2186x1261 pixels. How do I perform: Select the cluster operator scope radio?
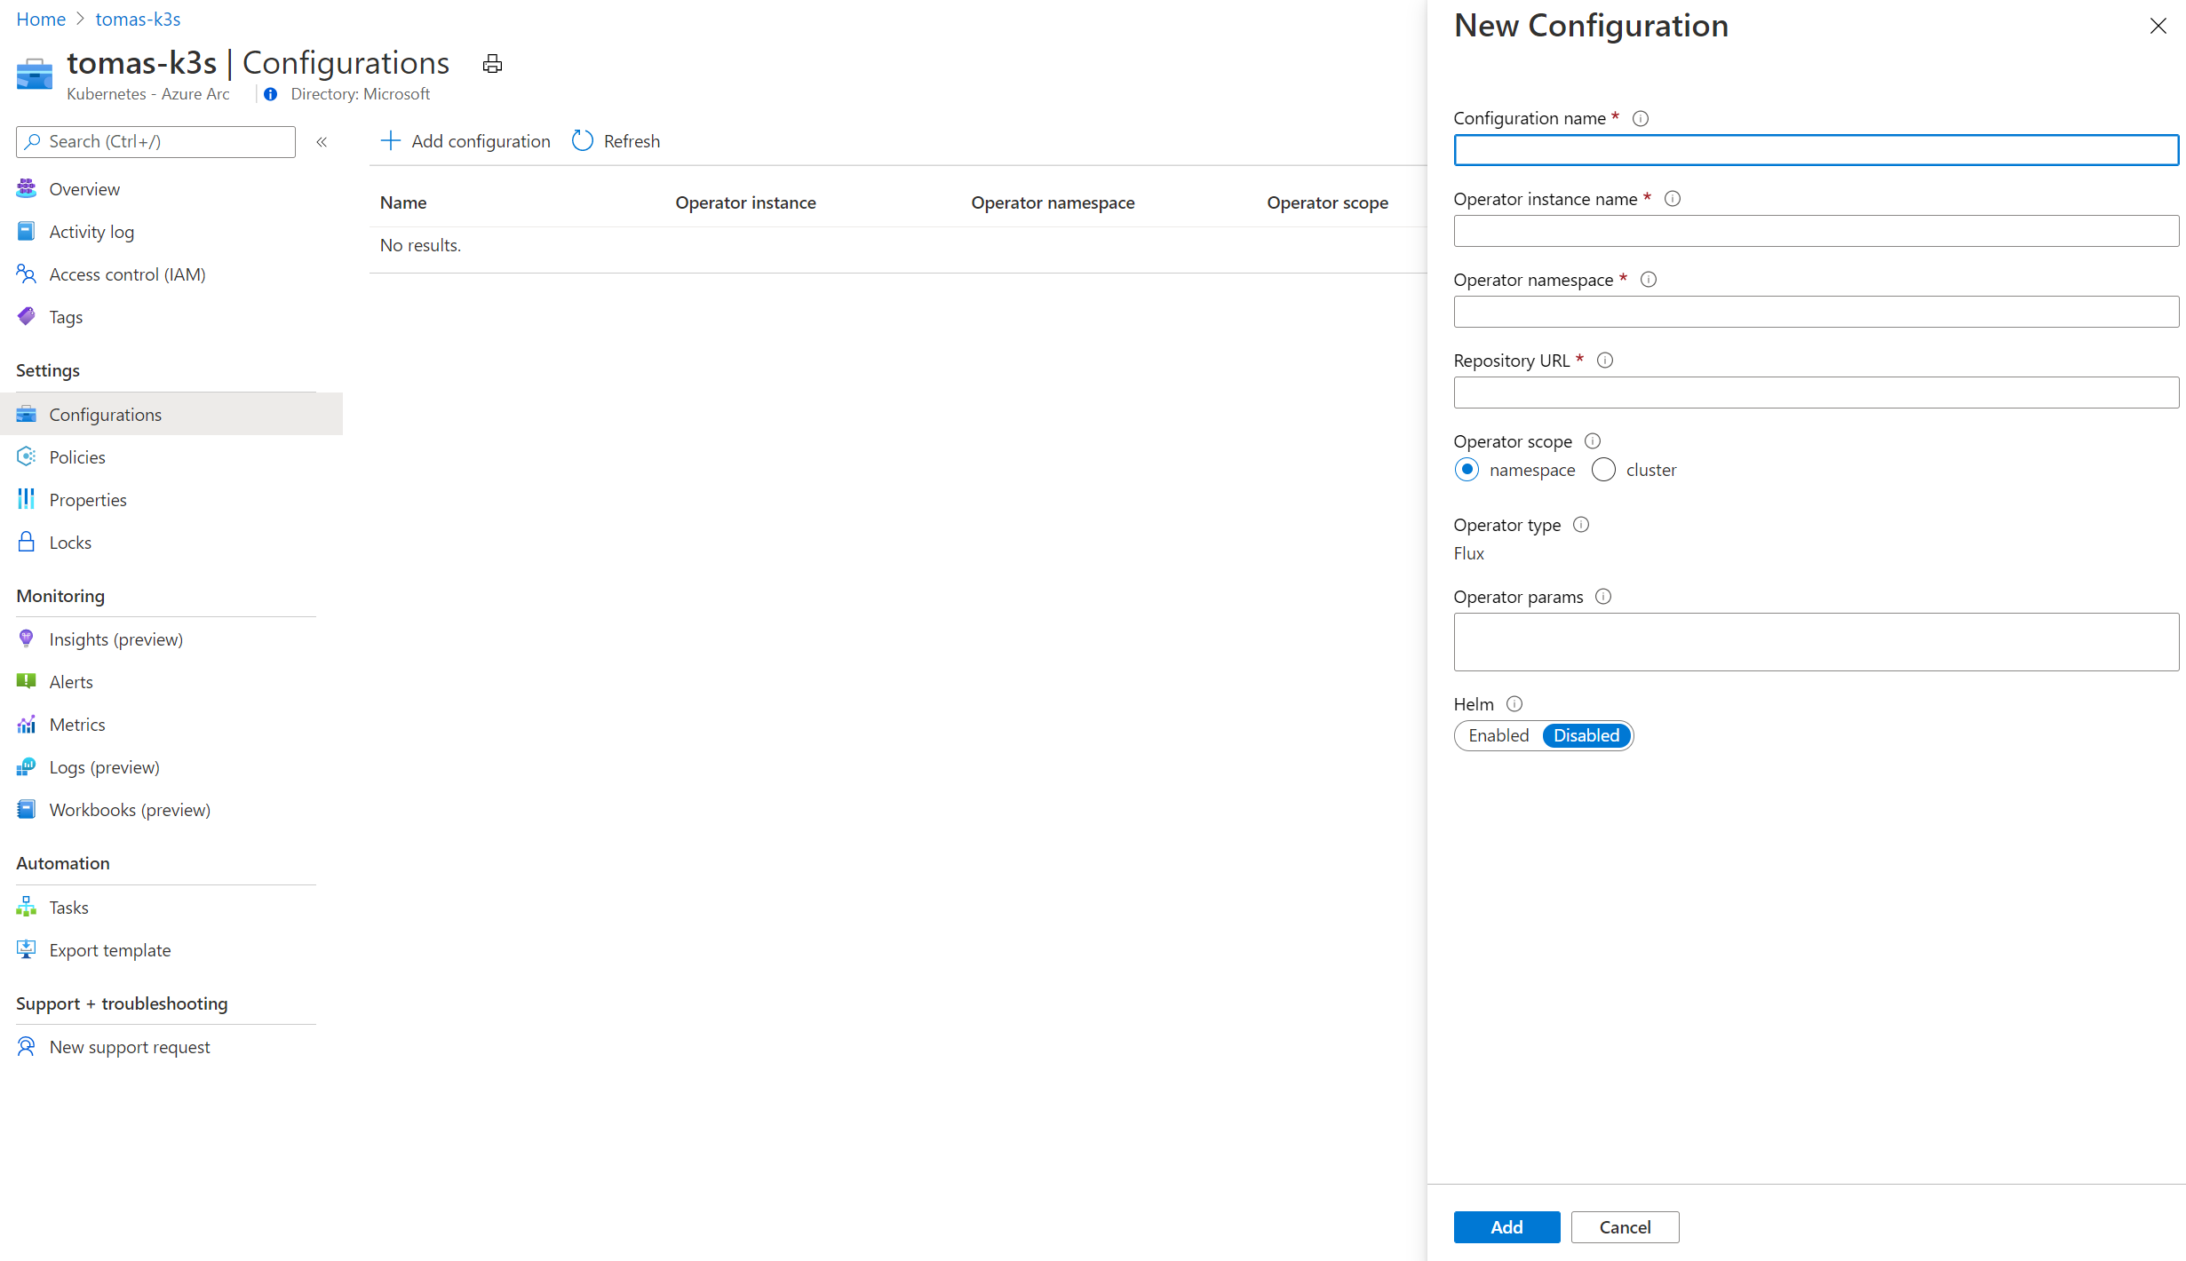point(1603,470)
